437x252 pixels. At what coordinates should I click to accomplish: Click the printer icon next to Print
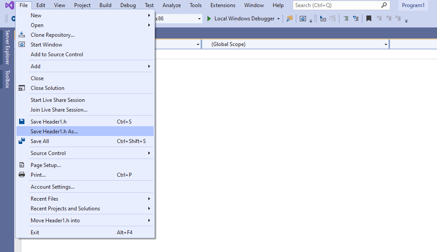pyautogui.click(x=22, y=175)
